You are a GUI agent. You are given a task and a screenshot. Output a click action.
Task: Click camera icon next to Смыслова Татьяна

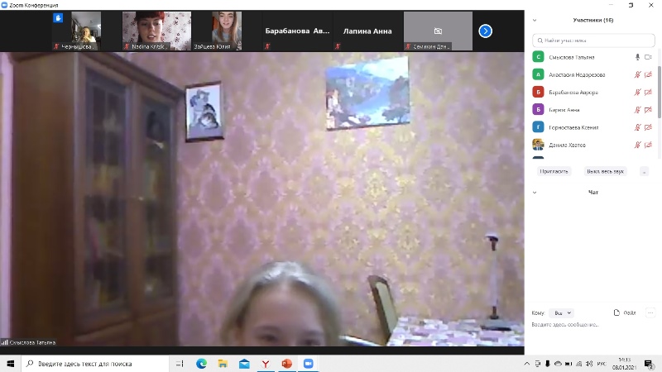648,57
